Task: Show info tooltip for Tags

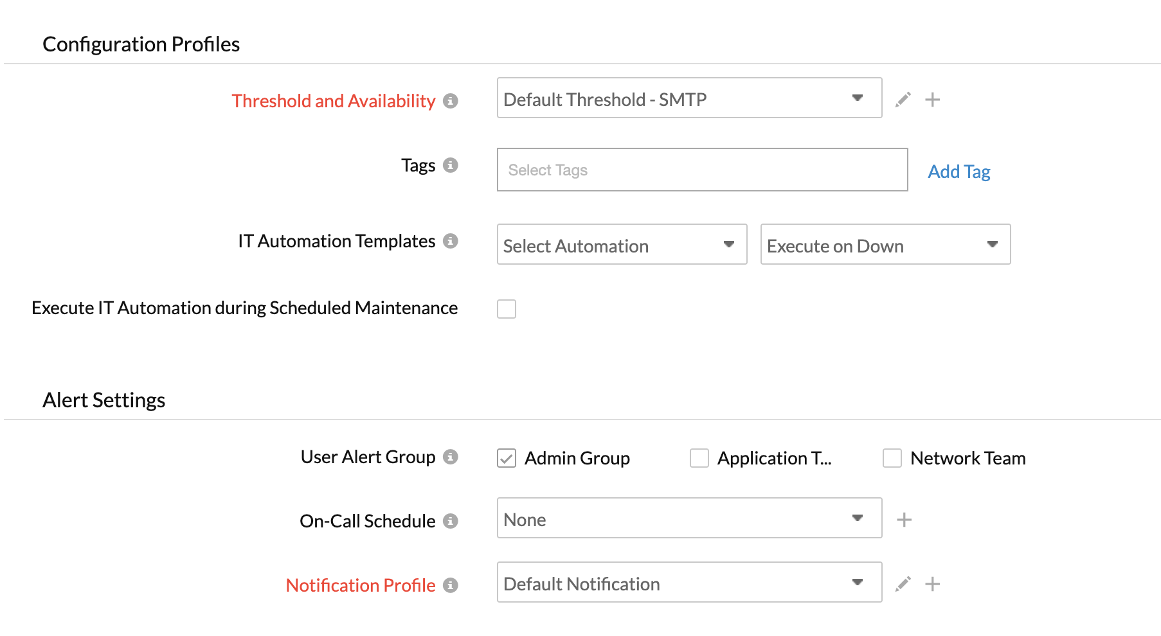Action: click(451, 165)
